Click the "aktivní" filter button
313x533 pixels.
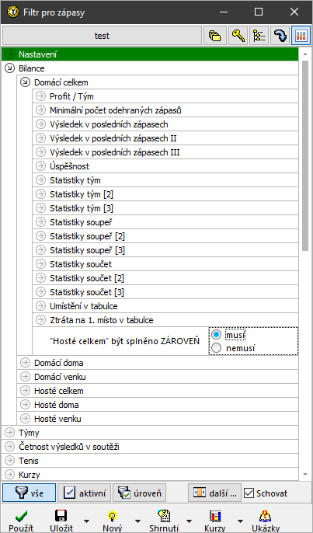[x=85, y=493]
